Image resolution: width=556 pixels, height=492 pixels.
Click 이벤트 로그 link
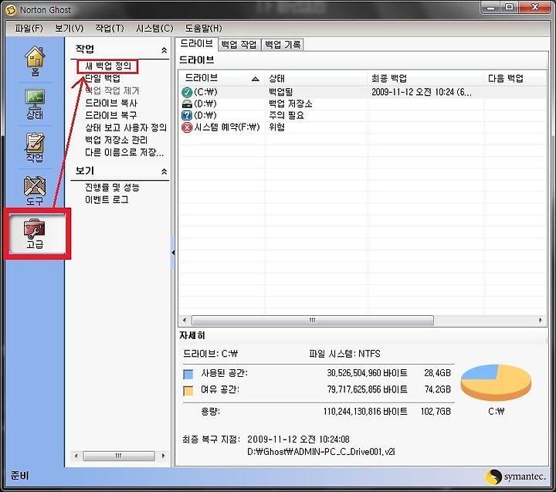pos(107,200)
